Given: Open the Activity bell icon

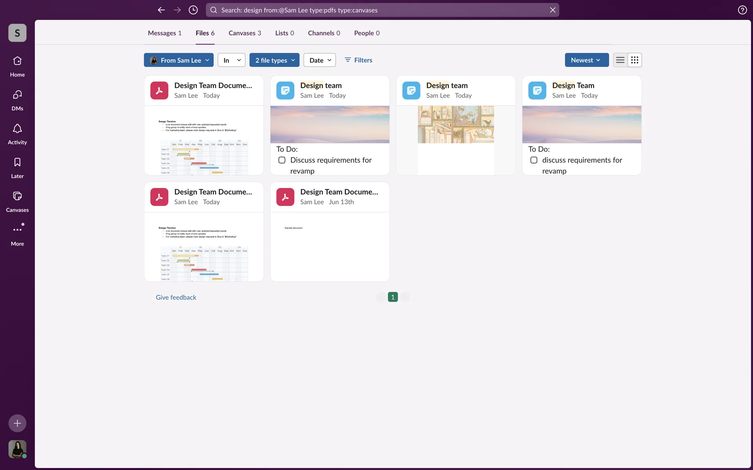Looking at the screenshot, I should click(x=17, y=129).
